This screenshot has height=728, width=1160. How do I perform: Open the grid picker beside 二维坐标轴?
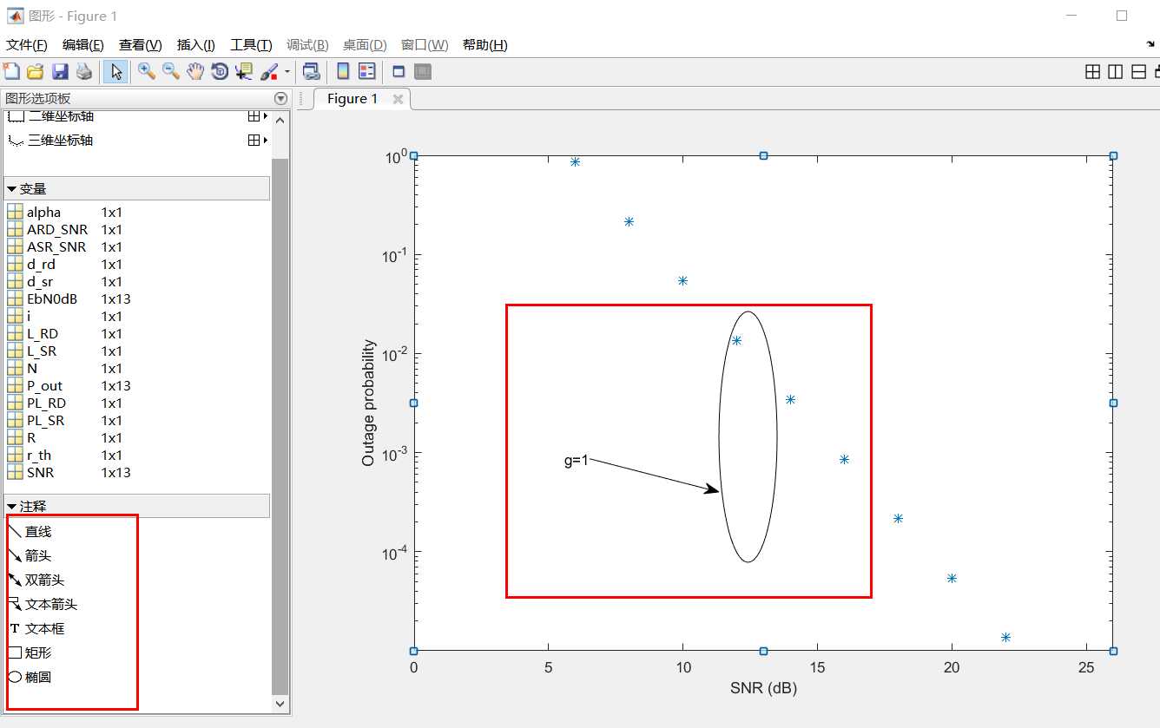(258, 116)
